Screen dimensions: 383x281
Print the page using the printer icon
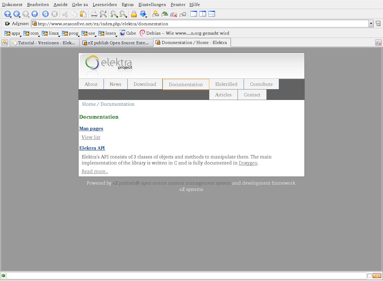coord(94,14)
